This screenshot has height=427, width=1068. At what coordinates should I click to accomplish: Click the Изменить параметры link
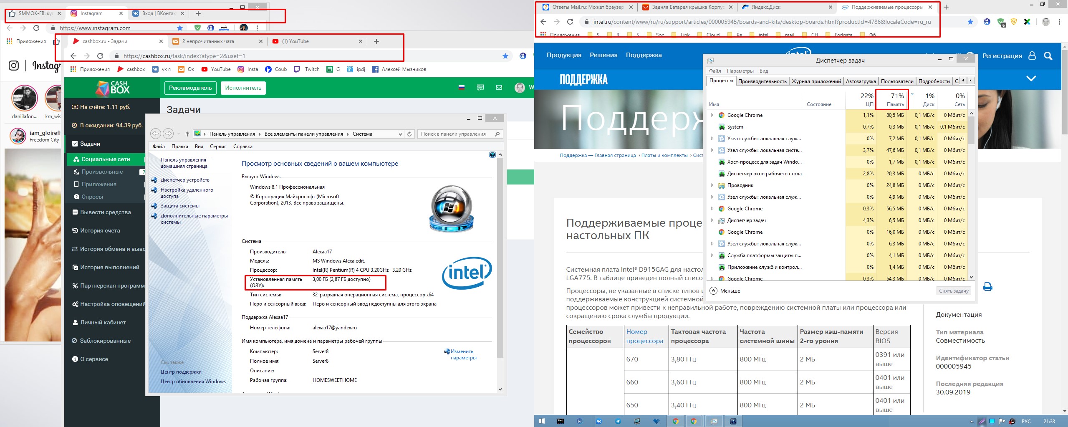(x=463, y=354)
